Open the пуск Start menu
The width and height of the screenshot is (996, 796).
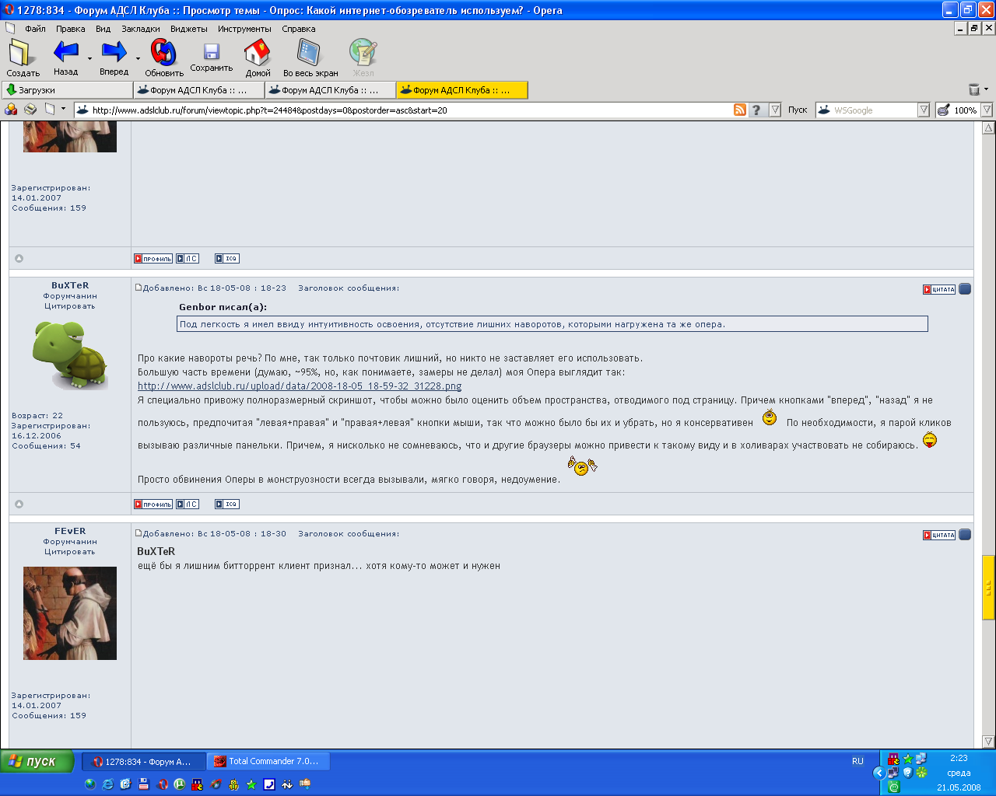pyautogui.click(x=37, y=761)
